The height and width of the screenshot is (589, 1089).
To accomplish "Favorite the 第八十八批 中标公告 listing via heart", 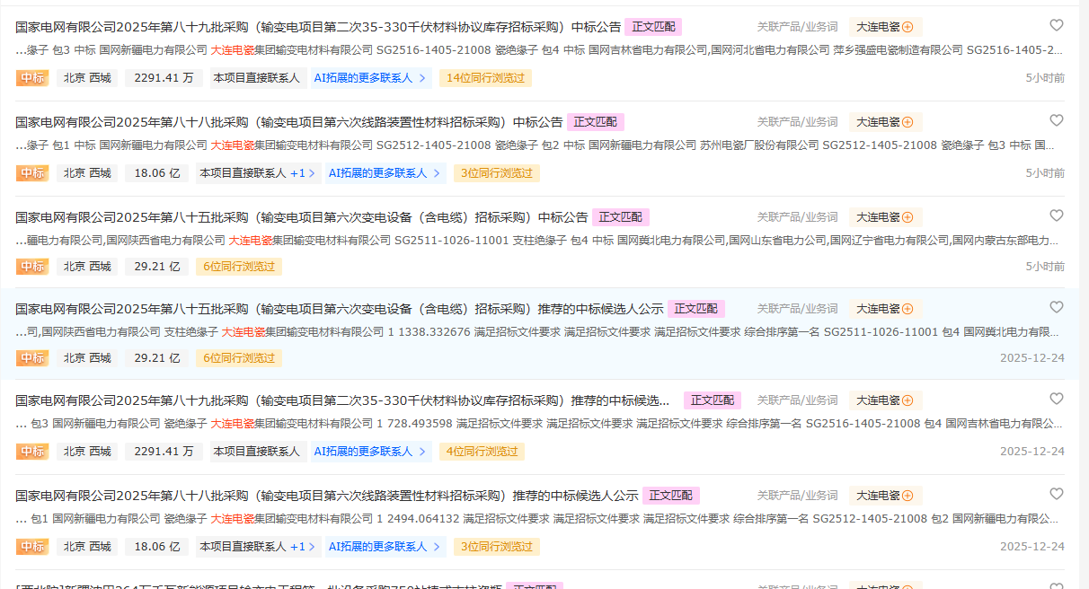I will point(1057,120).
